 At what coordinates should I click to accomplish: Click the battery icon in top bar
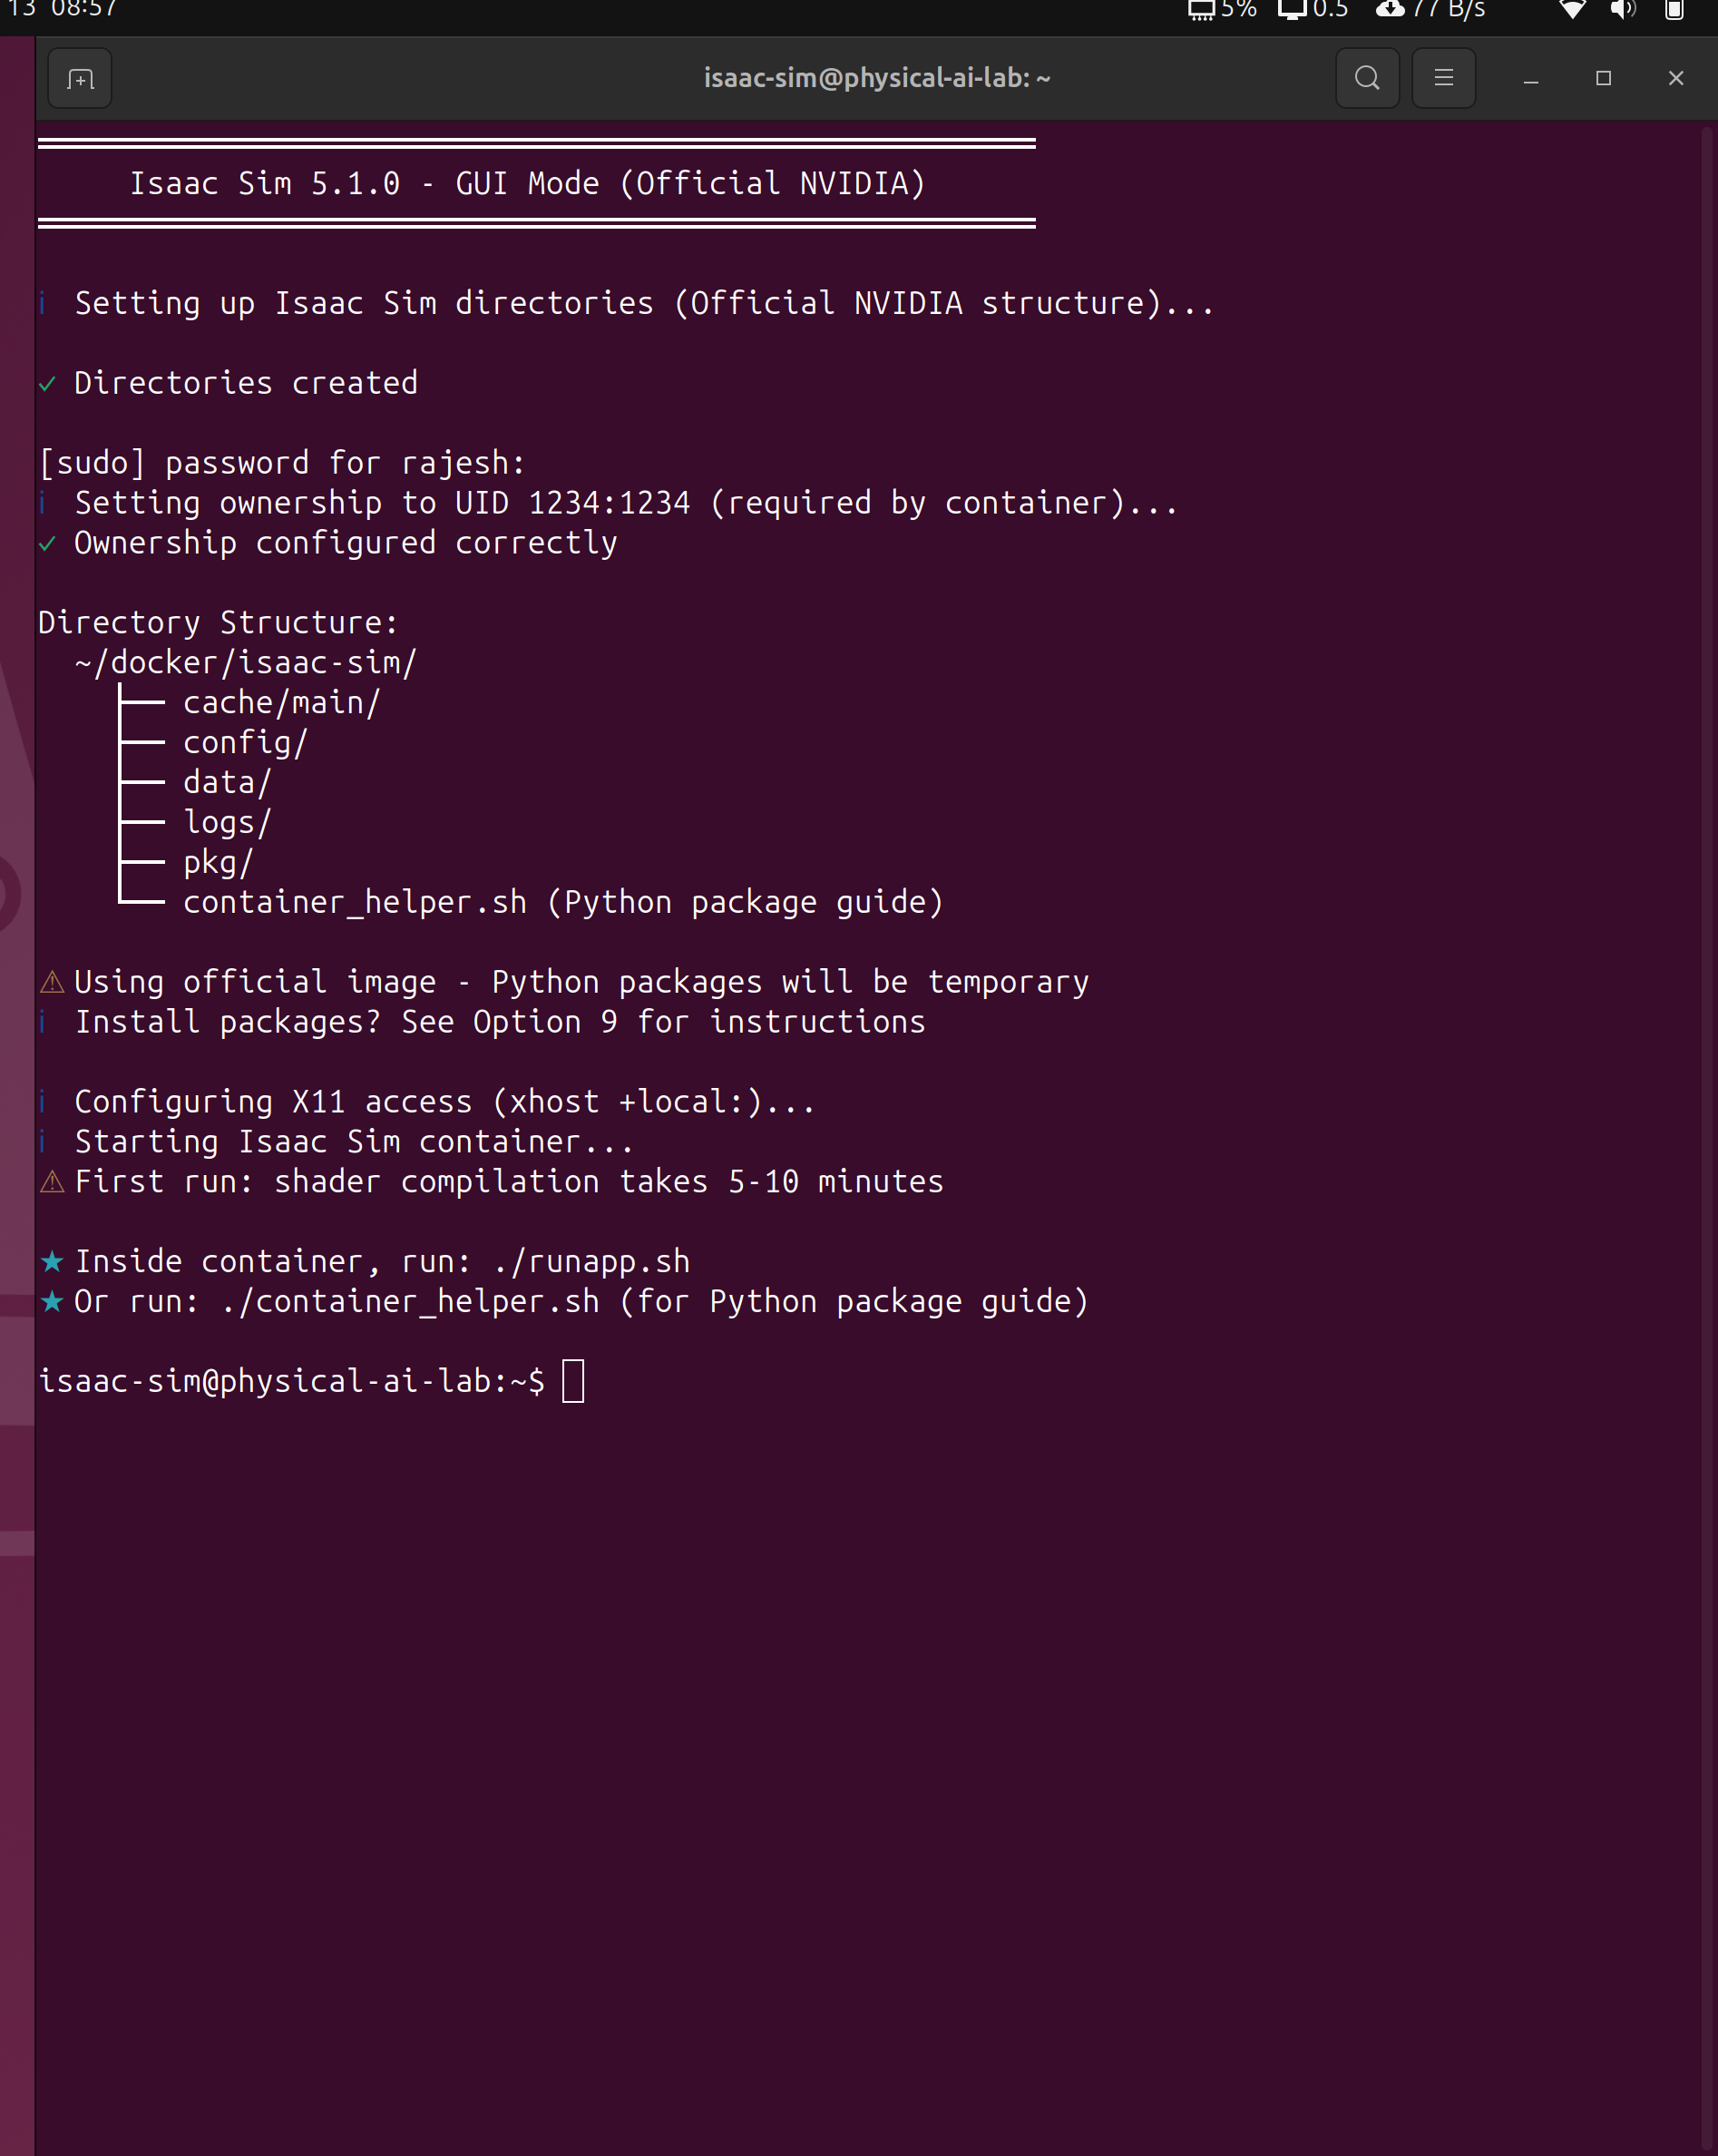[1674, 10]
